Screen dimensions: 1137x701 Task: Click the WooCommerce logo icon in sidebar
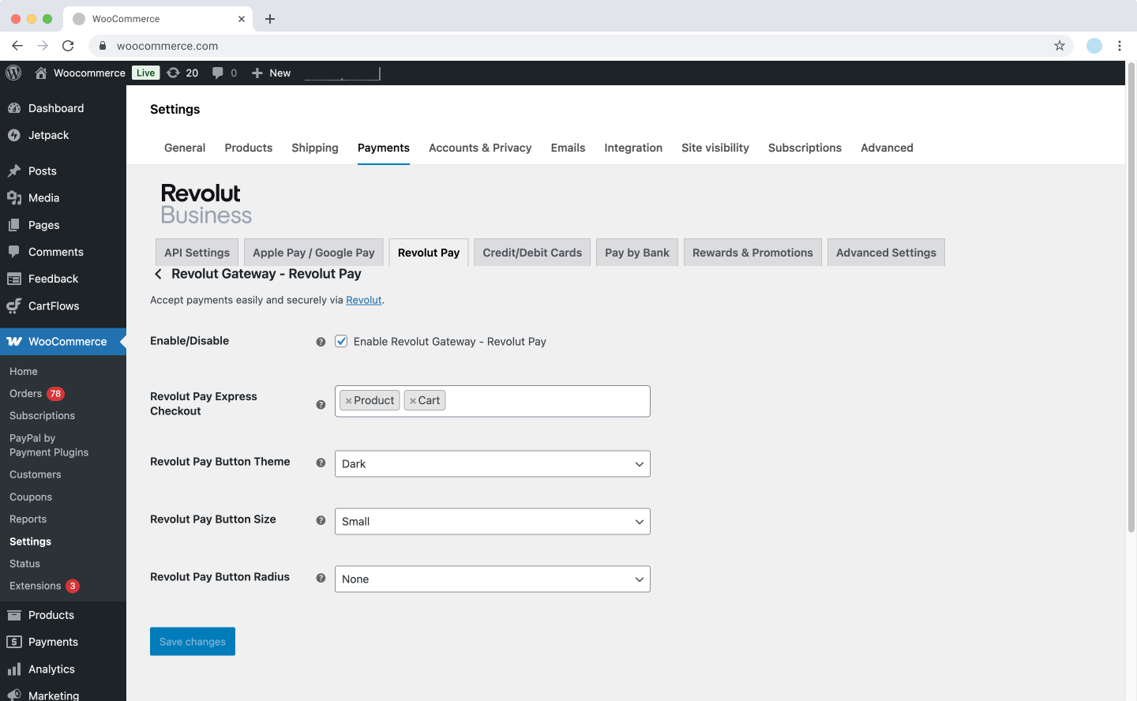(14, 342)
